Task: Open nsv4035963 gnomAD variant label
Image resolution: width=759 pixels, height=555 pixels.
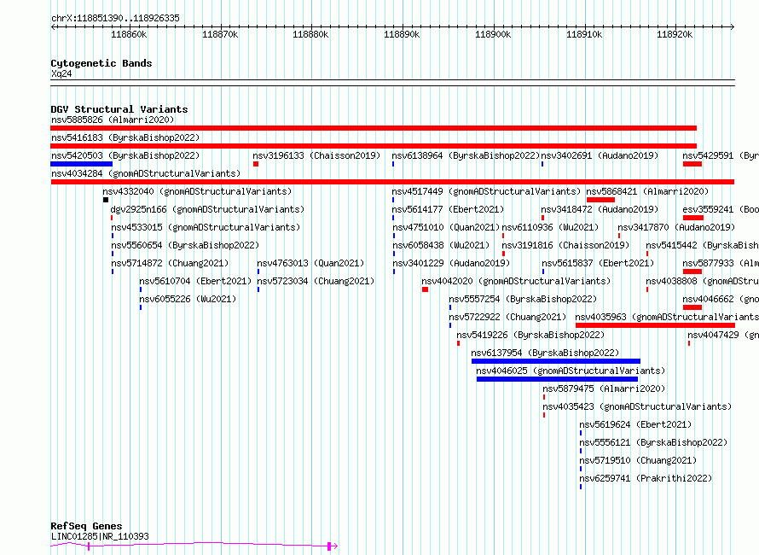Action: tap(667, 317)
